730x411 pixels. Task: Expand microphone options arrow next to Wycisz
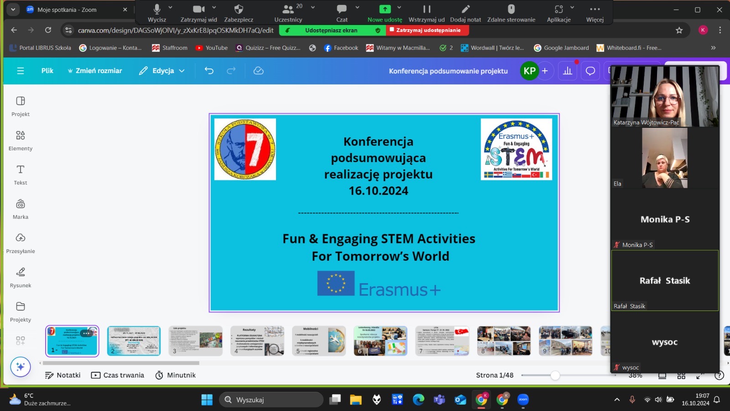click(170, 8)
